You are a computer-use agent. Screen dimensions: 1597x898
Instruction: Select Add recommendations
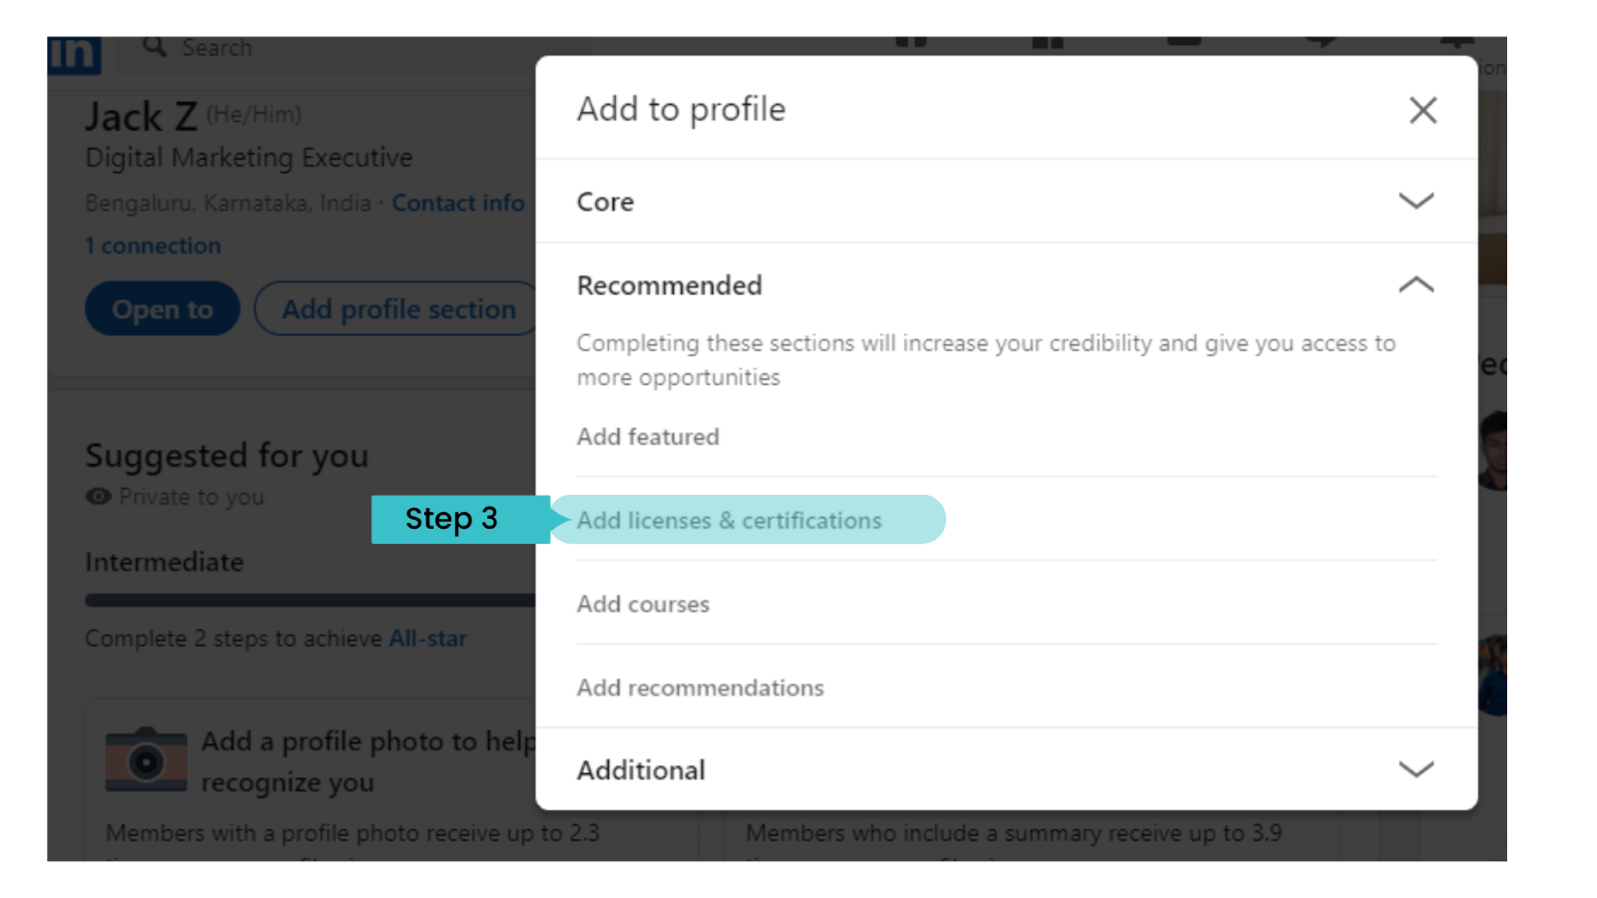tap(699, 686)
